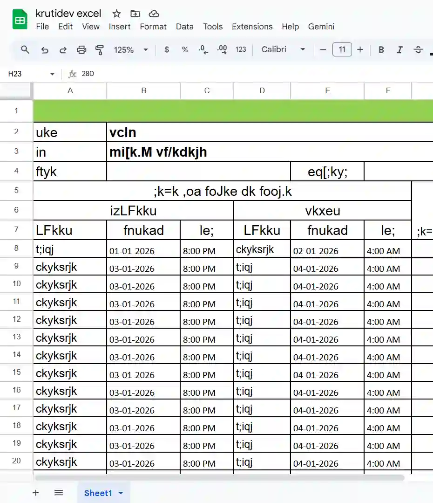Select the paint format tool

[99, 49]
